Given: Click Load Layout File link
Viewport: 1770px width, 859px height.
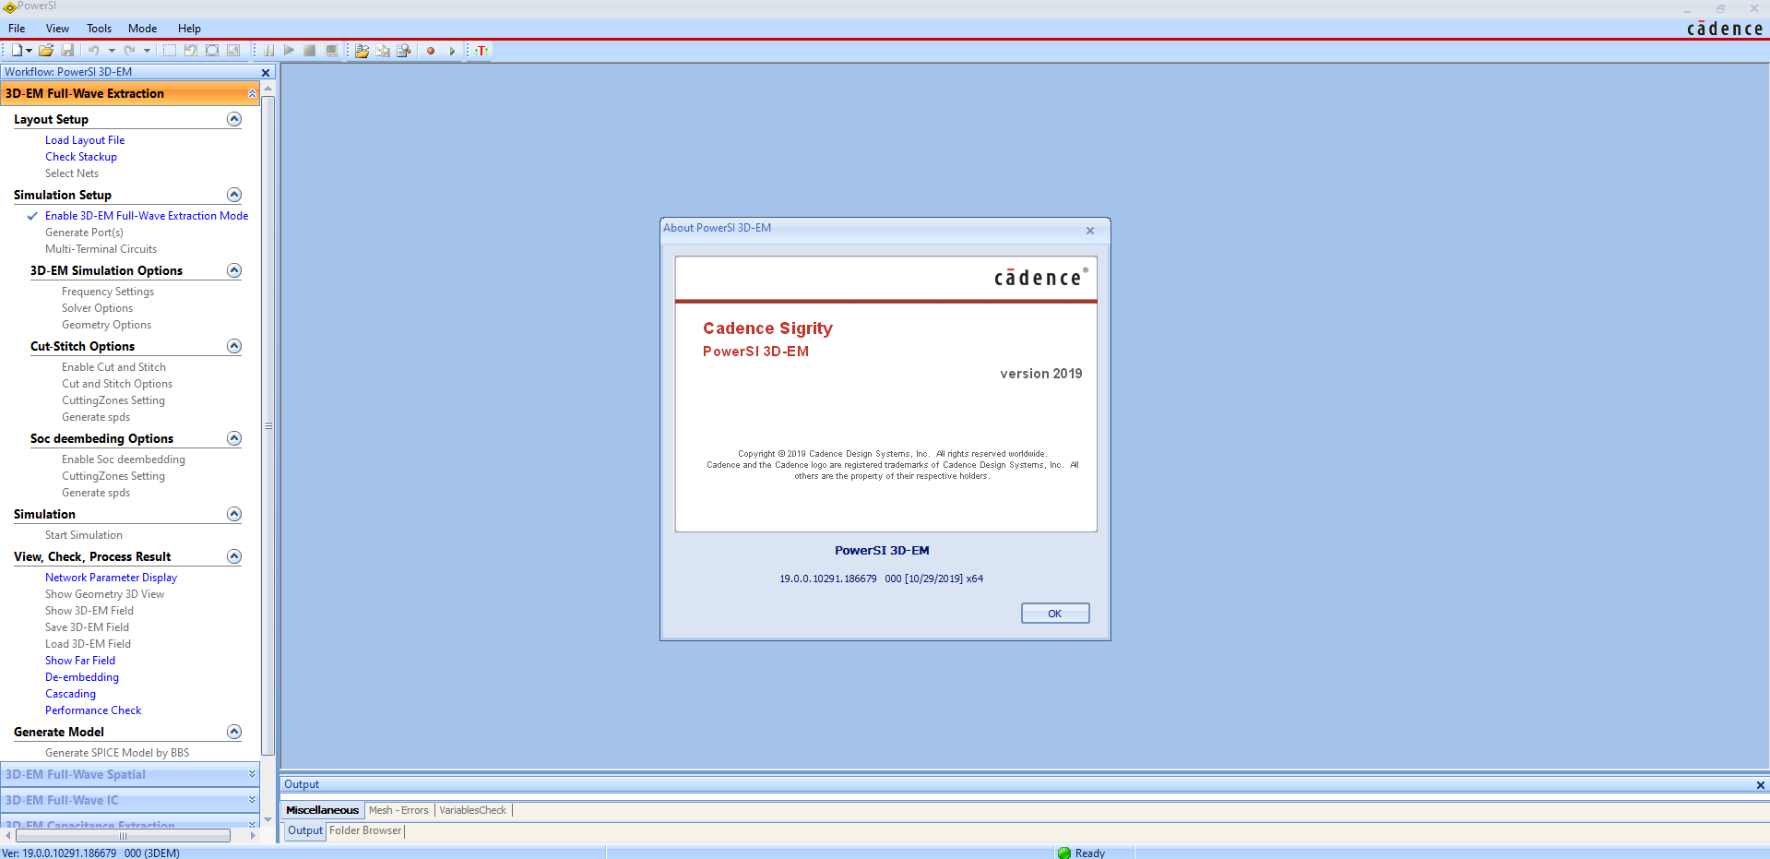Looking at the screenshot, I should (x=85, y=140).
